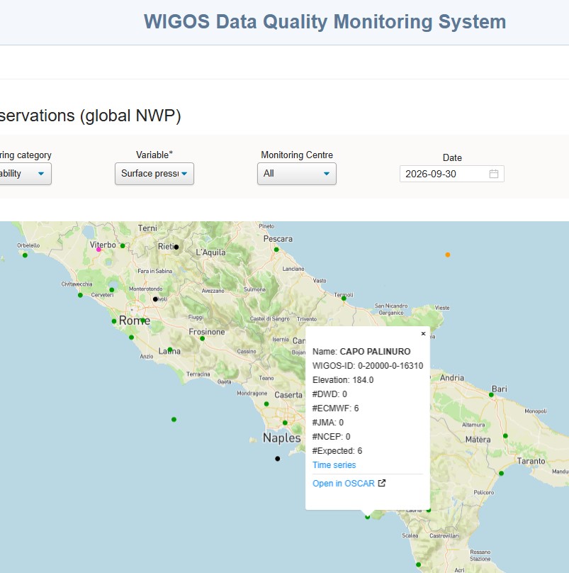Click the Andria label on the map
Viewport: 569px width, 573px height.
(x=452, y=378)
